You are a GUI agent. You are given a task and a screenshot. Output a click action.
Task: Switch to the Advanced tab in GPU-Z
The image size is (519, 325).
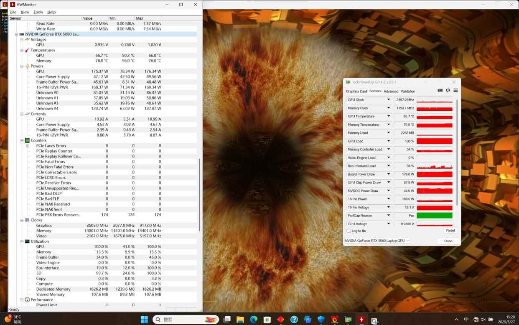point(391,91)
